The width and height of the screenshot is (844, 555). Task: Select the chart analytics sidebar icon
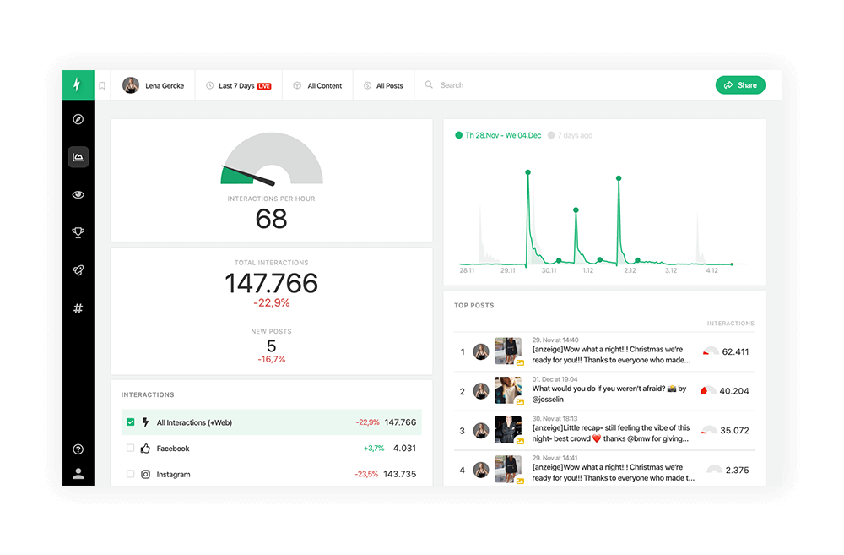pyautogui.click(x=78, y=157)
